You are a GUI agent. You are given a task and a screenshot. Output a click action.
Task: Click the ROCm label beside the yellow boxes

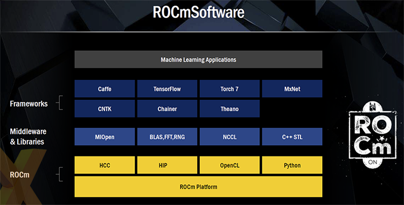click(x=19, y=175)
